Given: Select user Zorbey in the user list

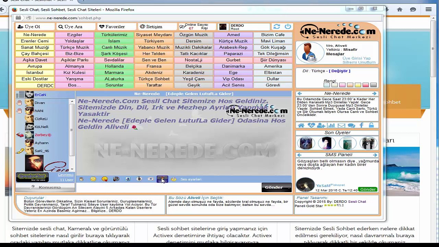Looking at the screenshot, I should click(x=43, y=135).
